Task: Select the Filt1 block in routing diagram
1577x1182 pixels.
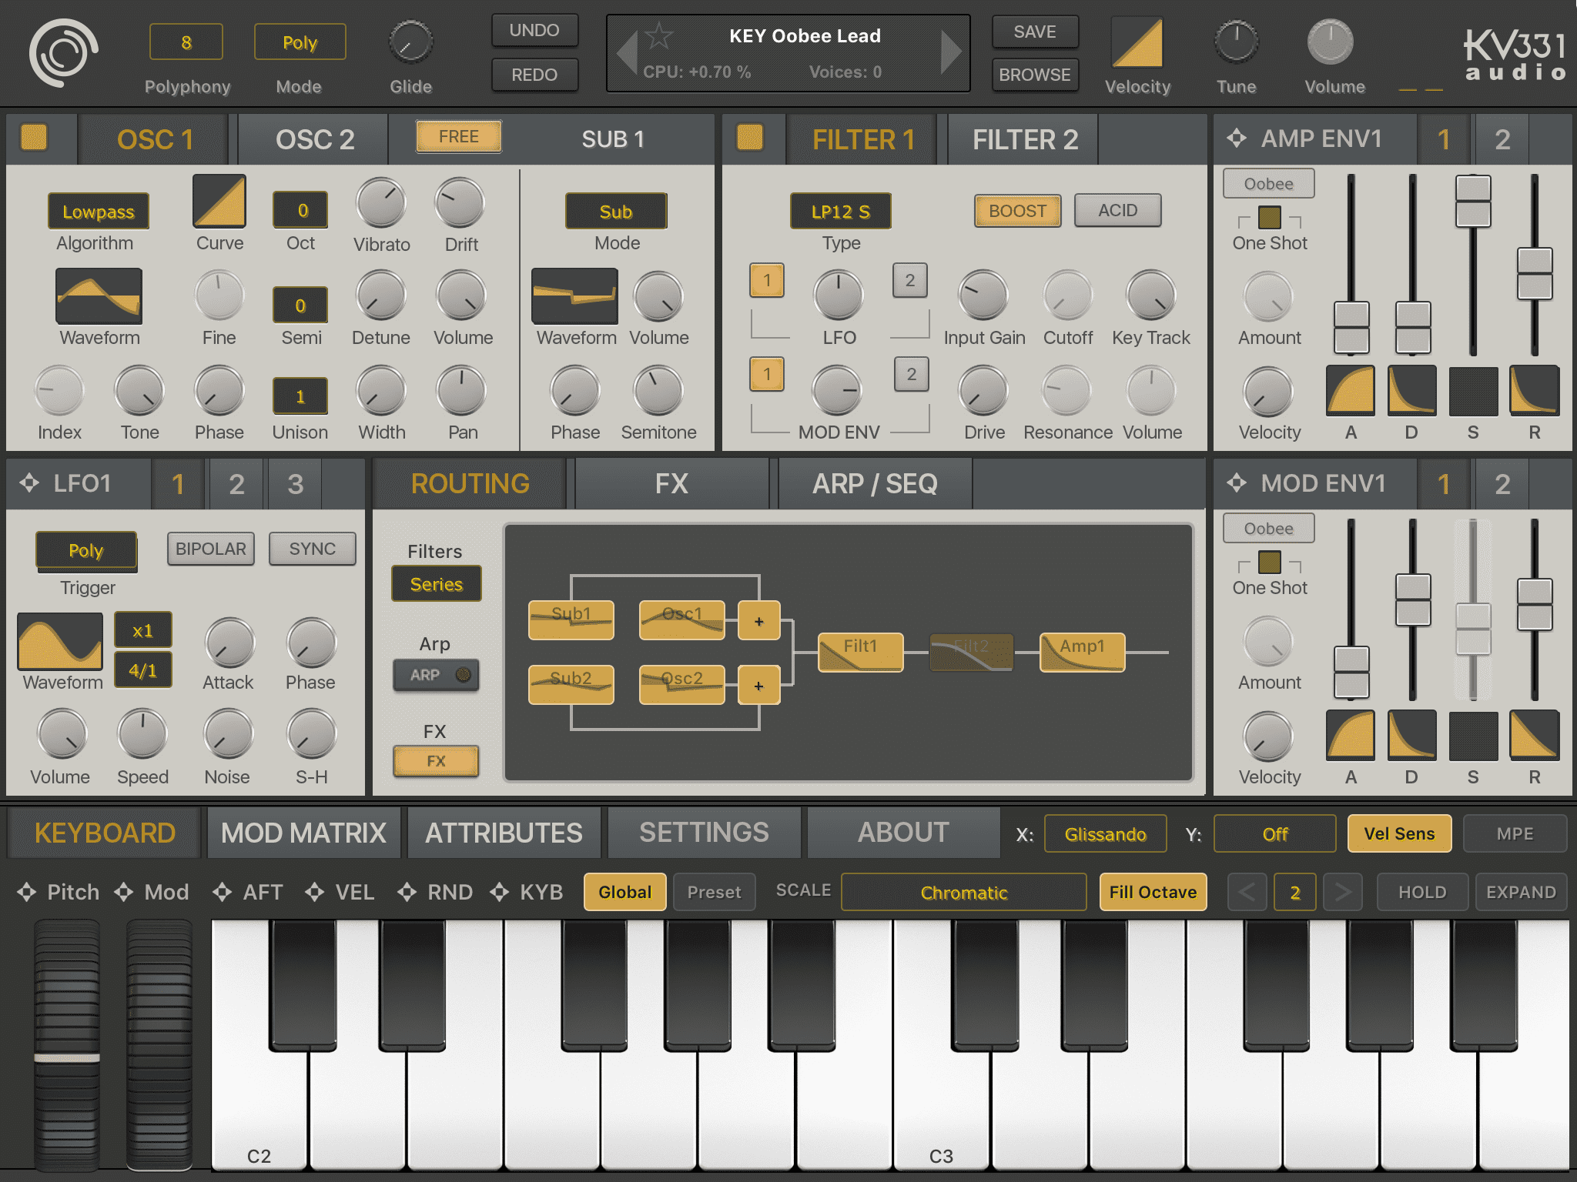Action: [x=859, y=652]
